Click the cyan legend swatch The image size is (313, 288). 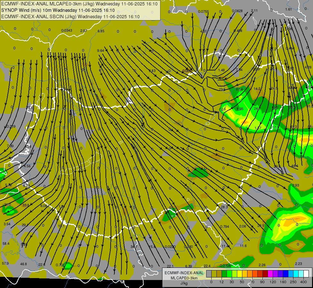[x=296, y=274]
